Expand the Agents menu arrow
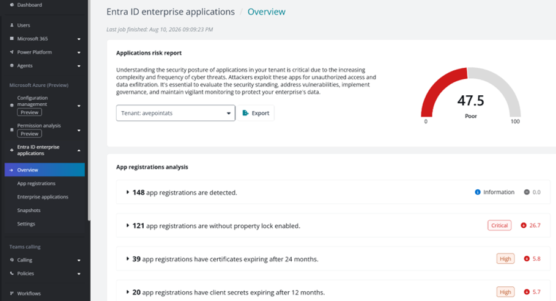Image resolution: width=556 pixels, height=301 pixels. tap(79, 66)
